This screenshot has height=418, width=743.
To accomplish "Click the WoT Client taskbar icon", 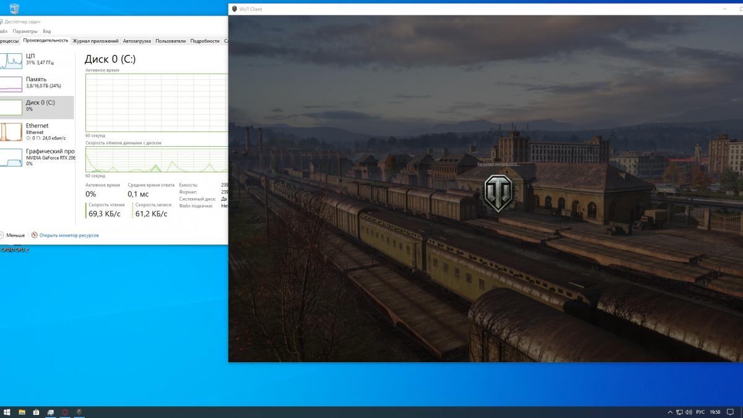I will [x=79, y=412].
